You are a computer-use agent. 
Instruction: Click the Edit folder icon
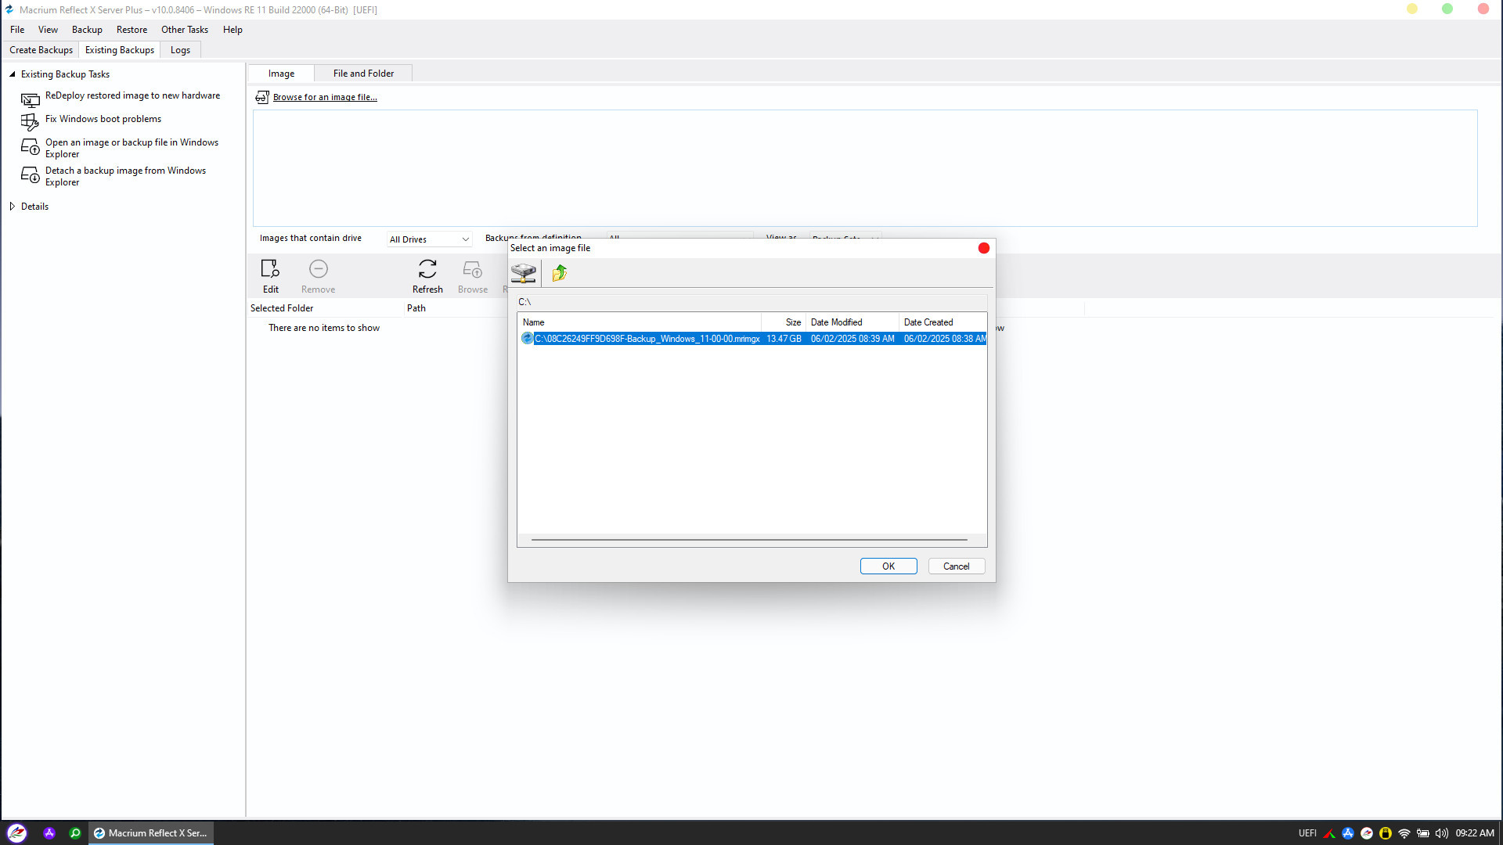point(270,270)
